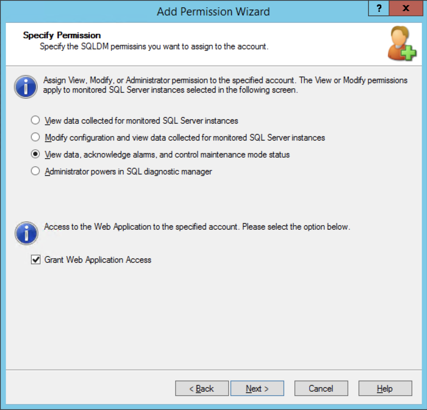Click the 'SQL diagnostic manager' option label text
Image resolution: width=427 pixels, height=410 pixels.
169,172
